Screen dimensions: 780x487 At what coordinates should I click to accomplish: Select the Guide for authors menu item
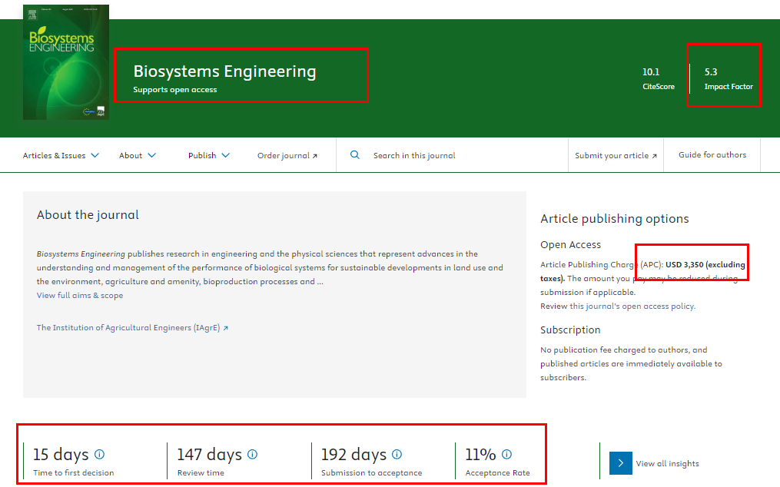712,154
